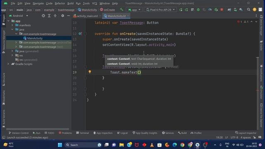Open the Terminal tool window
The height and width of the screenshot is (149, 265).
coord(82,133)
